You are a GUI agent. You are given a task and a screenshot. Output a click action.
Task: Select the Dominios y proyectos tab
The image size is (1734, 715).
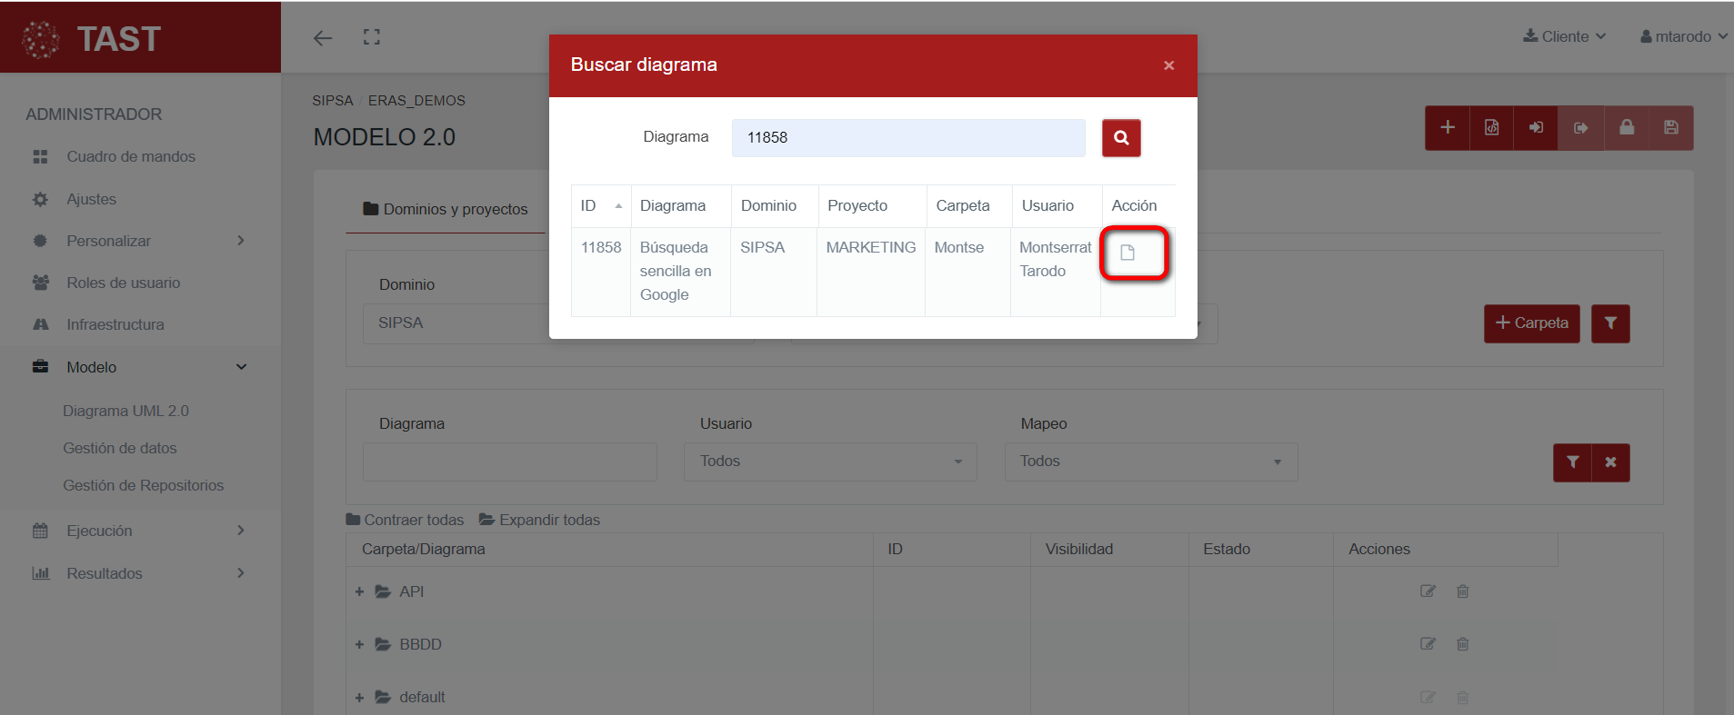coord(446,209)
